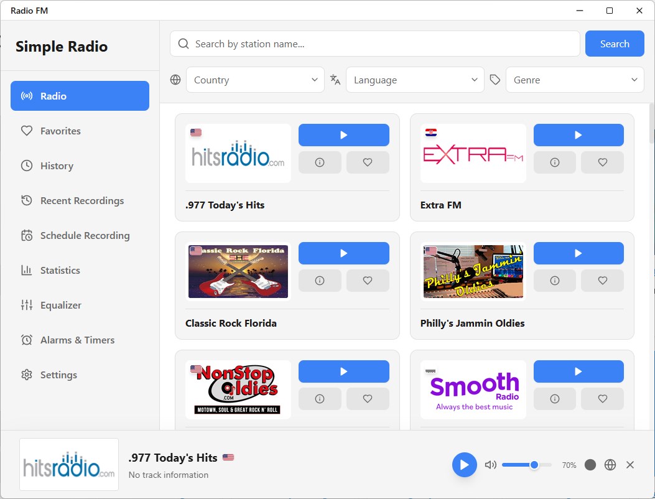655x499 pixels.
Task: Show info for .977 Today's Hits
Action: tap(320, 162)
